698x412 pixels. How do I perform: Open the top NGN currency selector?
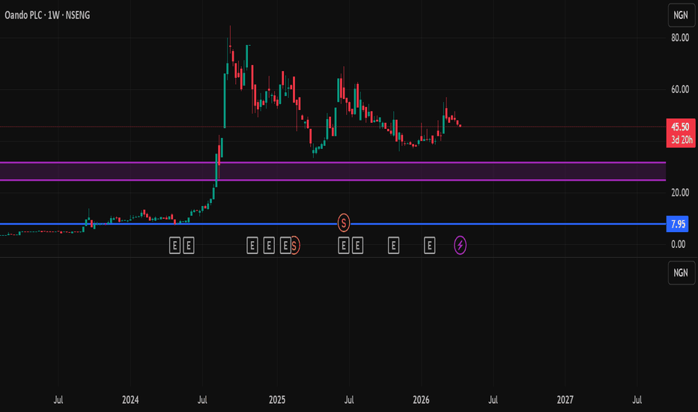coord(681,15)
